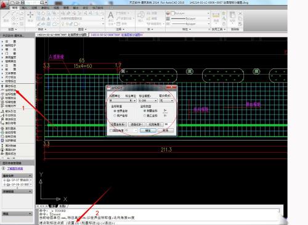Select the top radio button under coordinate system

coord(115,111)
